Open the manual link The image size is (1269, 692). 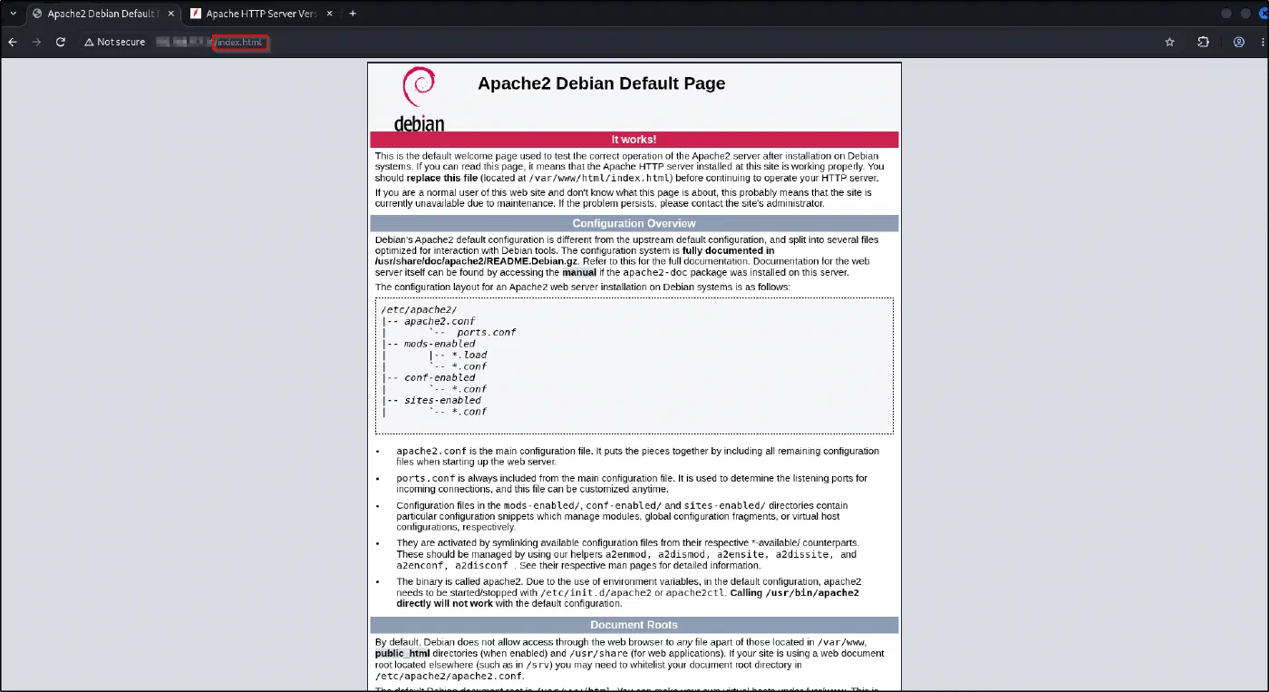579,272
